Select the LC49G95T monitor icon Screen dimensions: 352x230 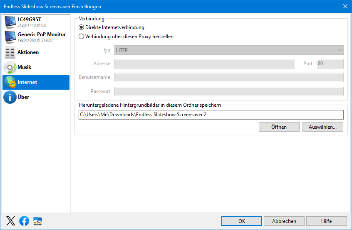point(10,22)
